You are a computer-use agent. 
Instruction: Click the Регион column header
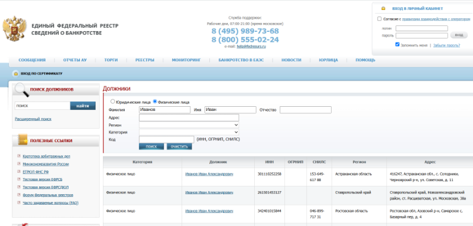pyautogui.click(x=359, y=162)
